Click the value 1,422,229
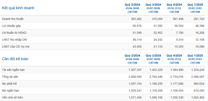 (156, 70)
